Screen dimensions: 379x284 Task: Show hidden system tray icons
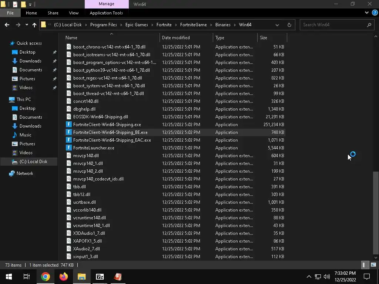309,277
